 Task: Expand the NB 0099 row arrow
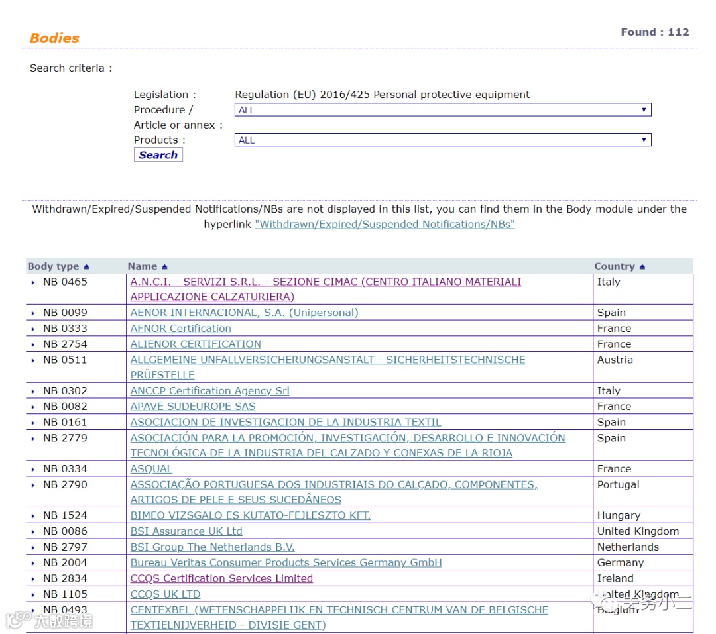[33, 313]
